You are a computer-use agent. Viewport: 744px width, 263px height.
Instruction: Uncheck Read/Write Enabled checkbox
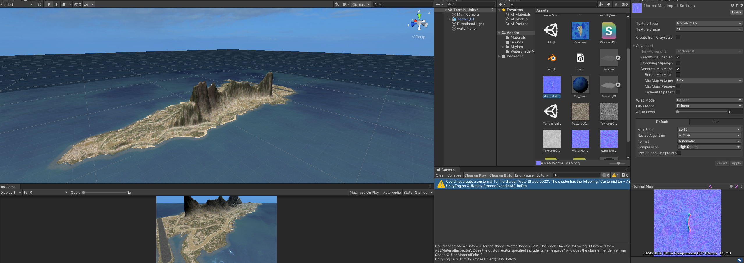pyautogui.click(x=678, y=57)
